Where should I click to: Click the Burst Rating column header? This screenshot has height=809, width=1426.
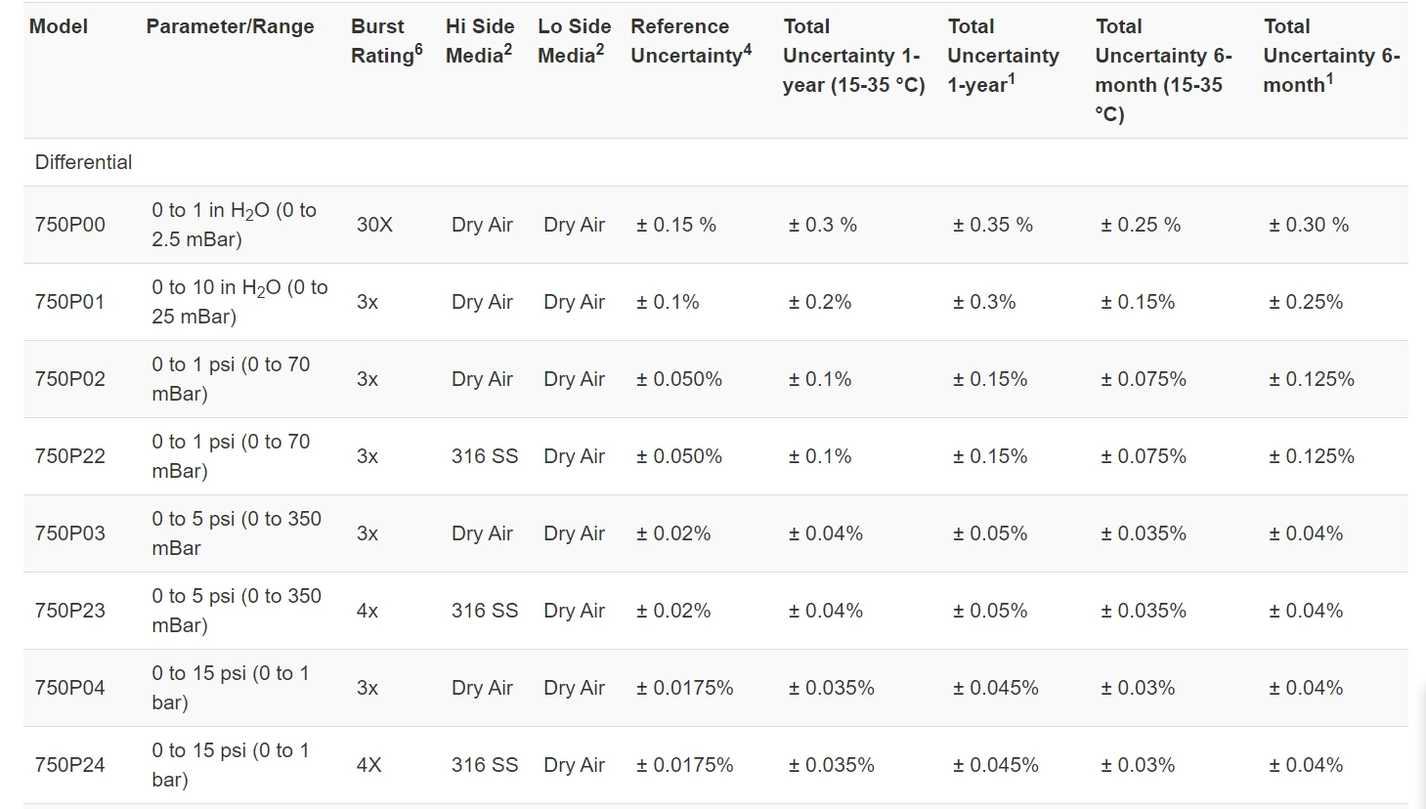tap(386, 41)
